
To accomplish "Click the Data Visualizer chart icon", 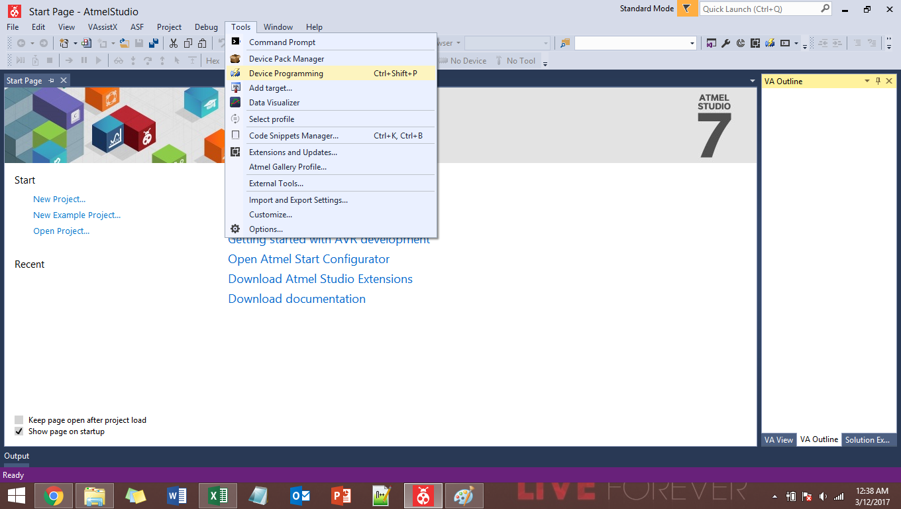I will pos(235,102).
